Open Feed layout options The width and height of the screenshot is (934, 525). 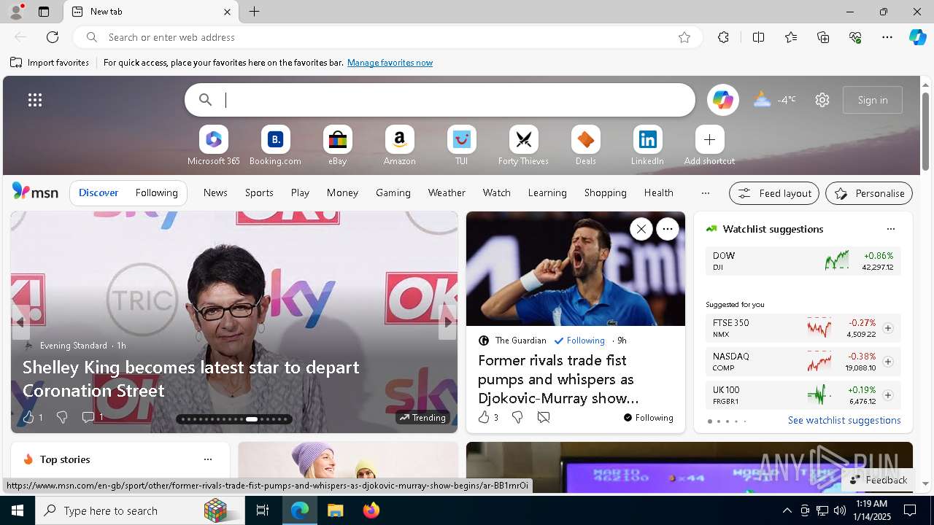coord(774,193)
